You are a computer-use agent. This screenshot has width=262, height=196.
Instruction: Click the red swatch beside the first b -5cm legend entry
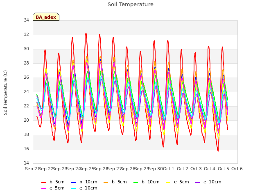[x=44, y=183]
